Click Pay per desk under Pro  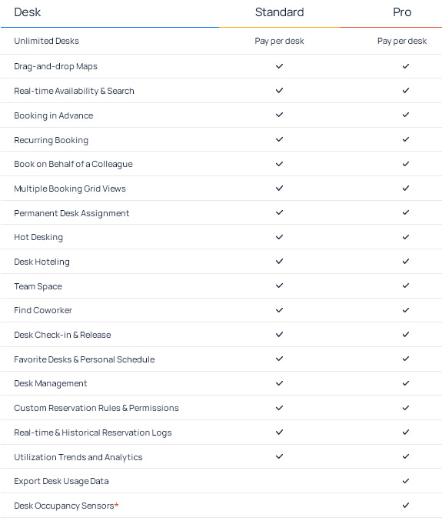[x=402, y=41]
